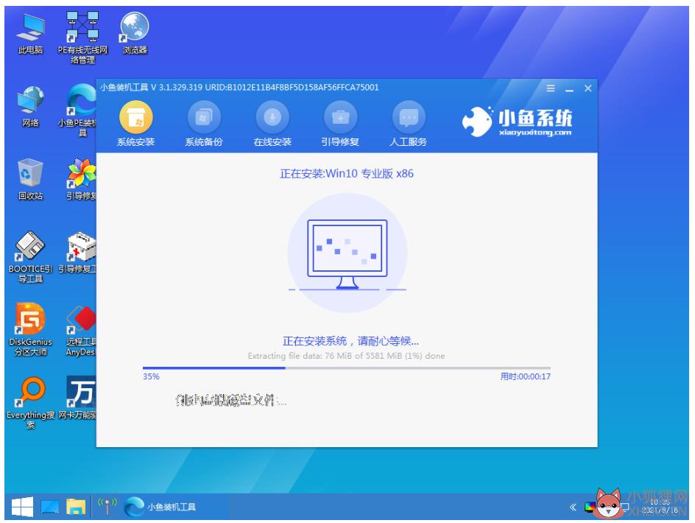The height and width of the screenshot is (523, 695).
Task: Open the 系统安装 tab
Action: (135, 124)
